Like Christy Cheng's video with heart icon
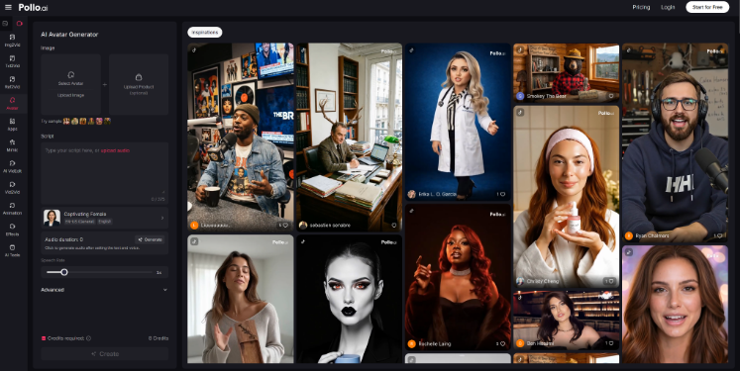 pyautogui.click(x=610, y=281)
